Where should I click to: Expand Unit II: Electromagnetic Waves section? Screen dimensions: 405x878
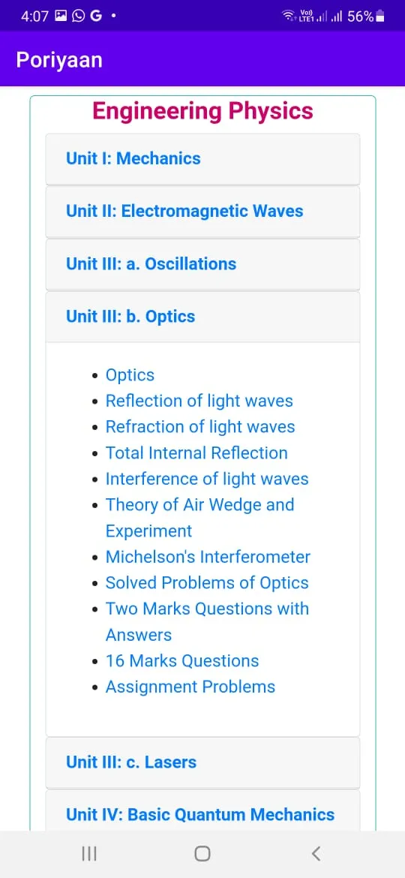[202, 211]
